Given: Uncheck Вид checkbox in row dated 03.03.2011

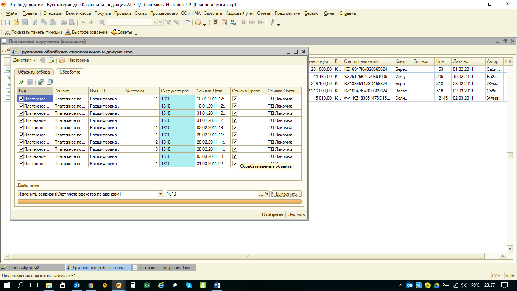Looking at the screenshot, I should point(22,156).
